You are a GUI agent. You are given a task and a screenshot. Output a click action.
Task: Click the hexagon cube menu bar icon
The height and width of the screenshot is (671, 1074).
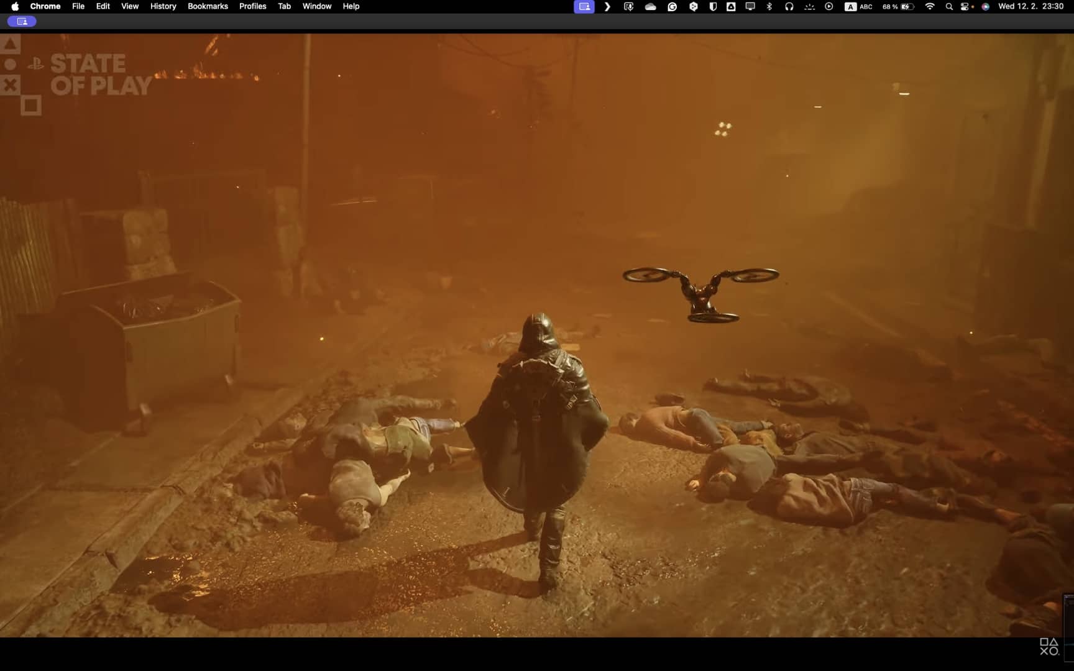694,6
